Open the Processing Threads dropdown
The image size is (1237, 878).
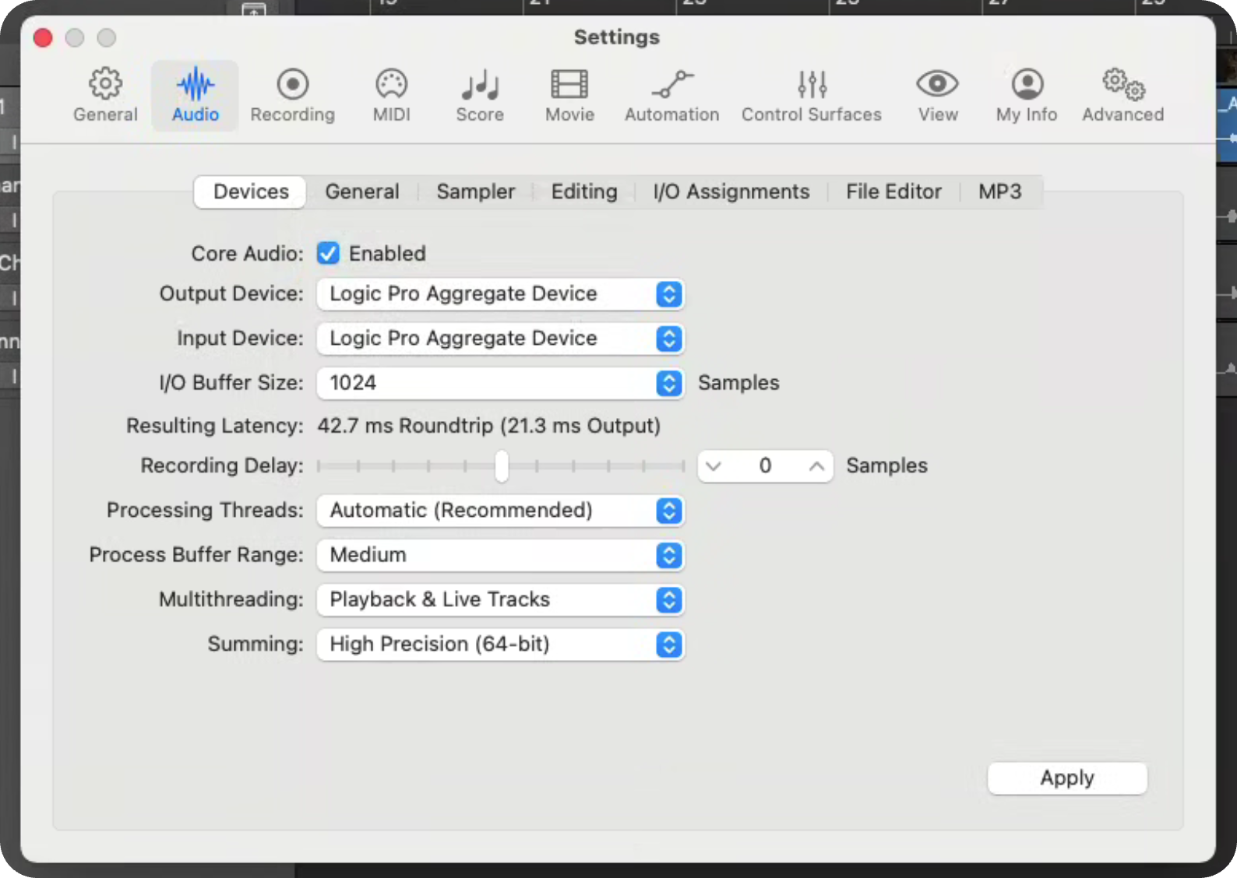click(x=500, y=511)
